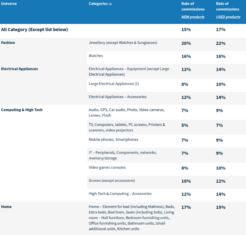Select the Computing & High Tech label
The image size is (246, 235).
pos(22,110)
